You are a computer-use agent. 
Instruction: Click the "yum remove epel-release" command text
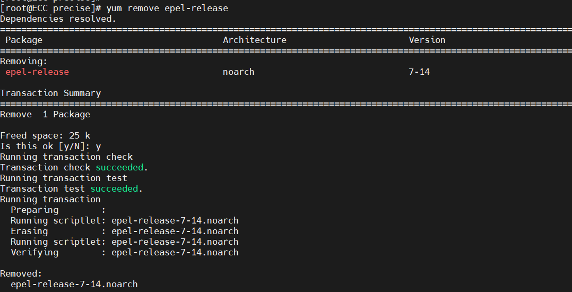(167, 8)
